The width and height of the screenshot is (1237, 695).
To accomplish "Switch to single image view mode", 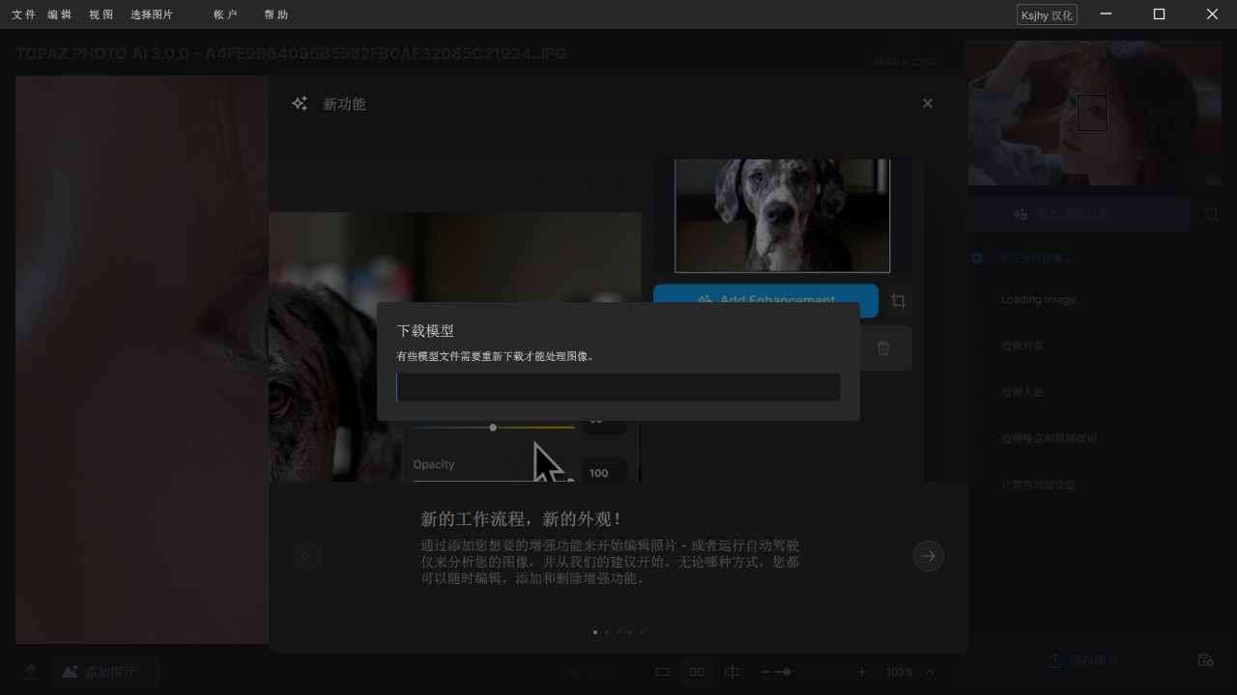I will 661,672.
